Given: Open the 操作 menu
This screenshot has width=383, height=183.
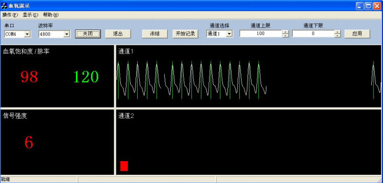Looking at the screenshot, I should point(10,15).
